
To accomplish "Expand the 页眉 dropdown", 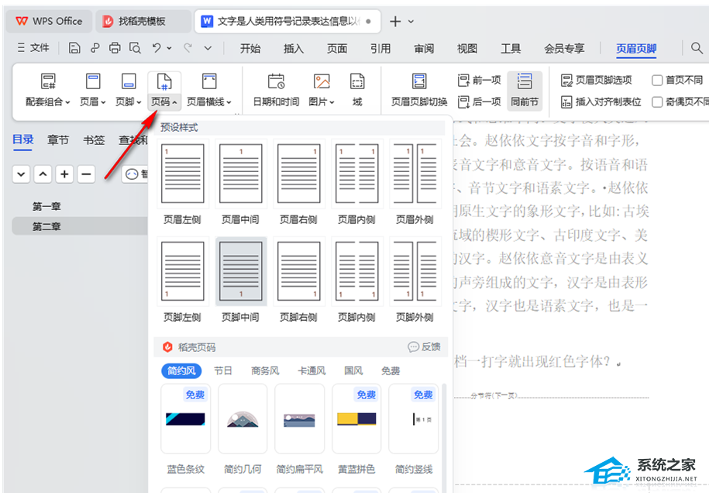I will point(93,102).
